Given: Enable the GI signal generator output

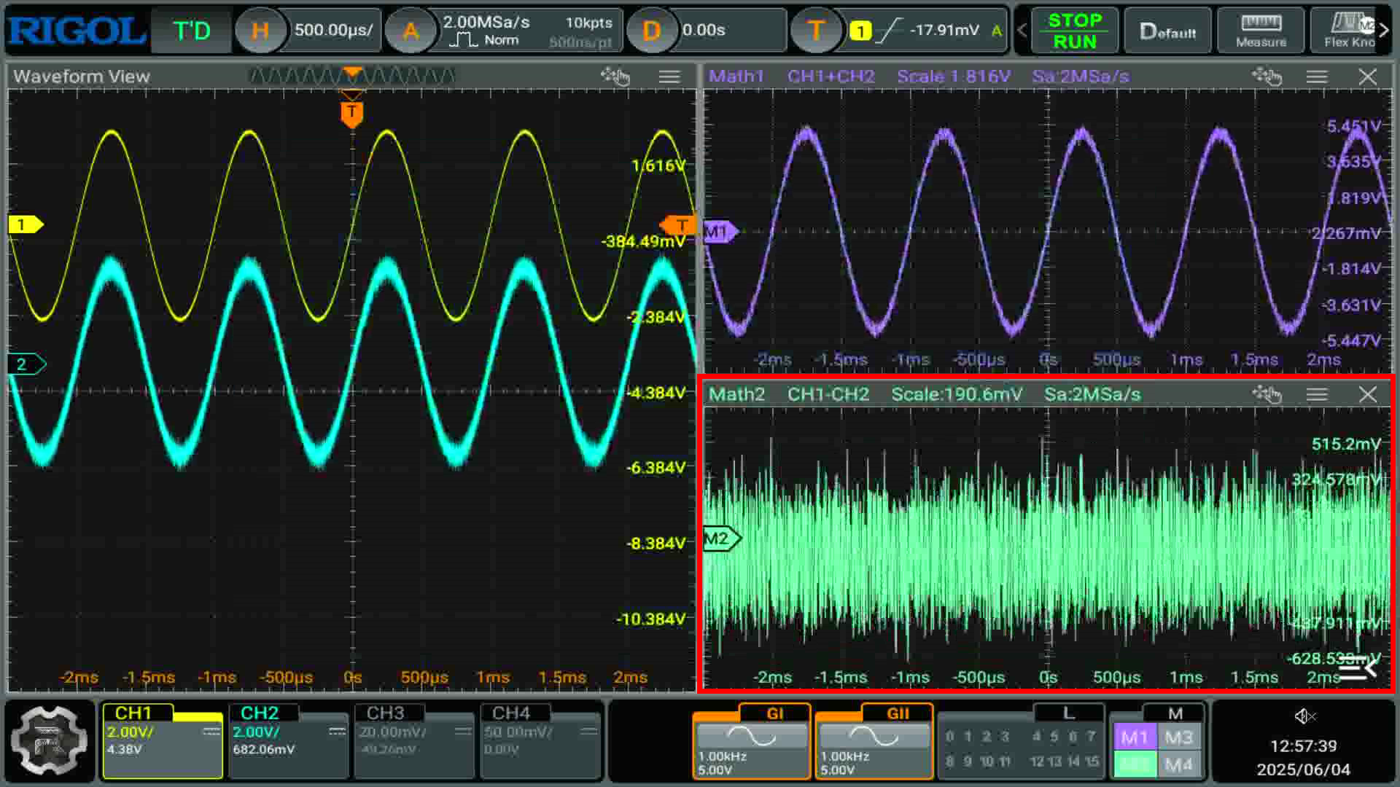Looking at the screenshot, I should click(x=751, y=740).
